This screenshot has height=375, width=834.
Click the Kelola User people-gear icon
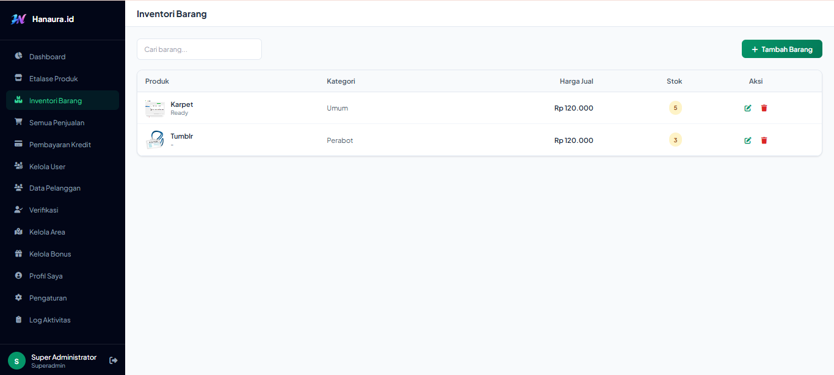[18, 166]
